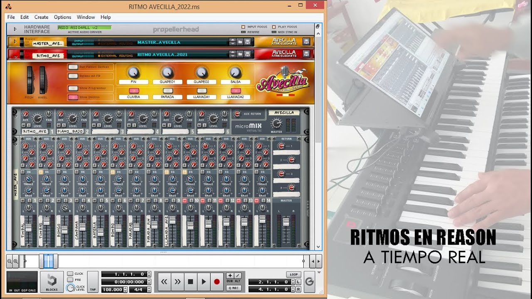Toggle the Pre count-in button

pyautogui.click(x=70, y=279)
